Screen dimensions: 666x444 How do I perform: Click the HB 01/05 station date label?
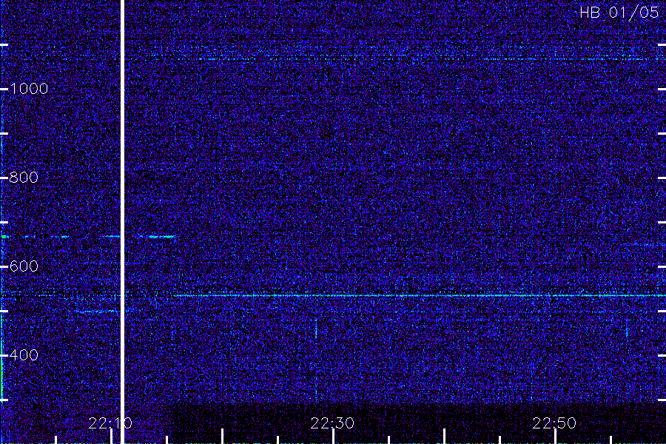tap(619, 13)
